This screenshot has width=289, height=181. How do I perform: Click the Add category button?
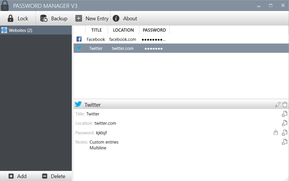[x=18, y=176]
